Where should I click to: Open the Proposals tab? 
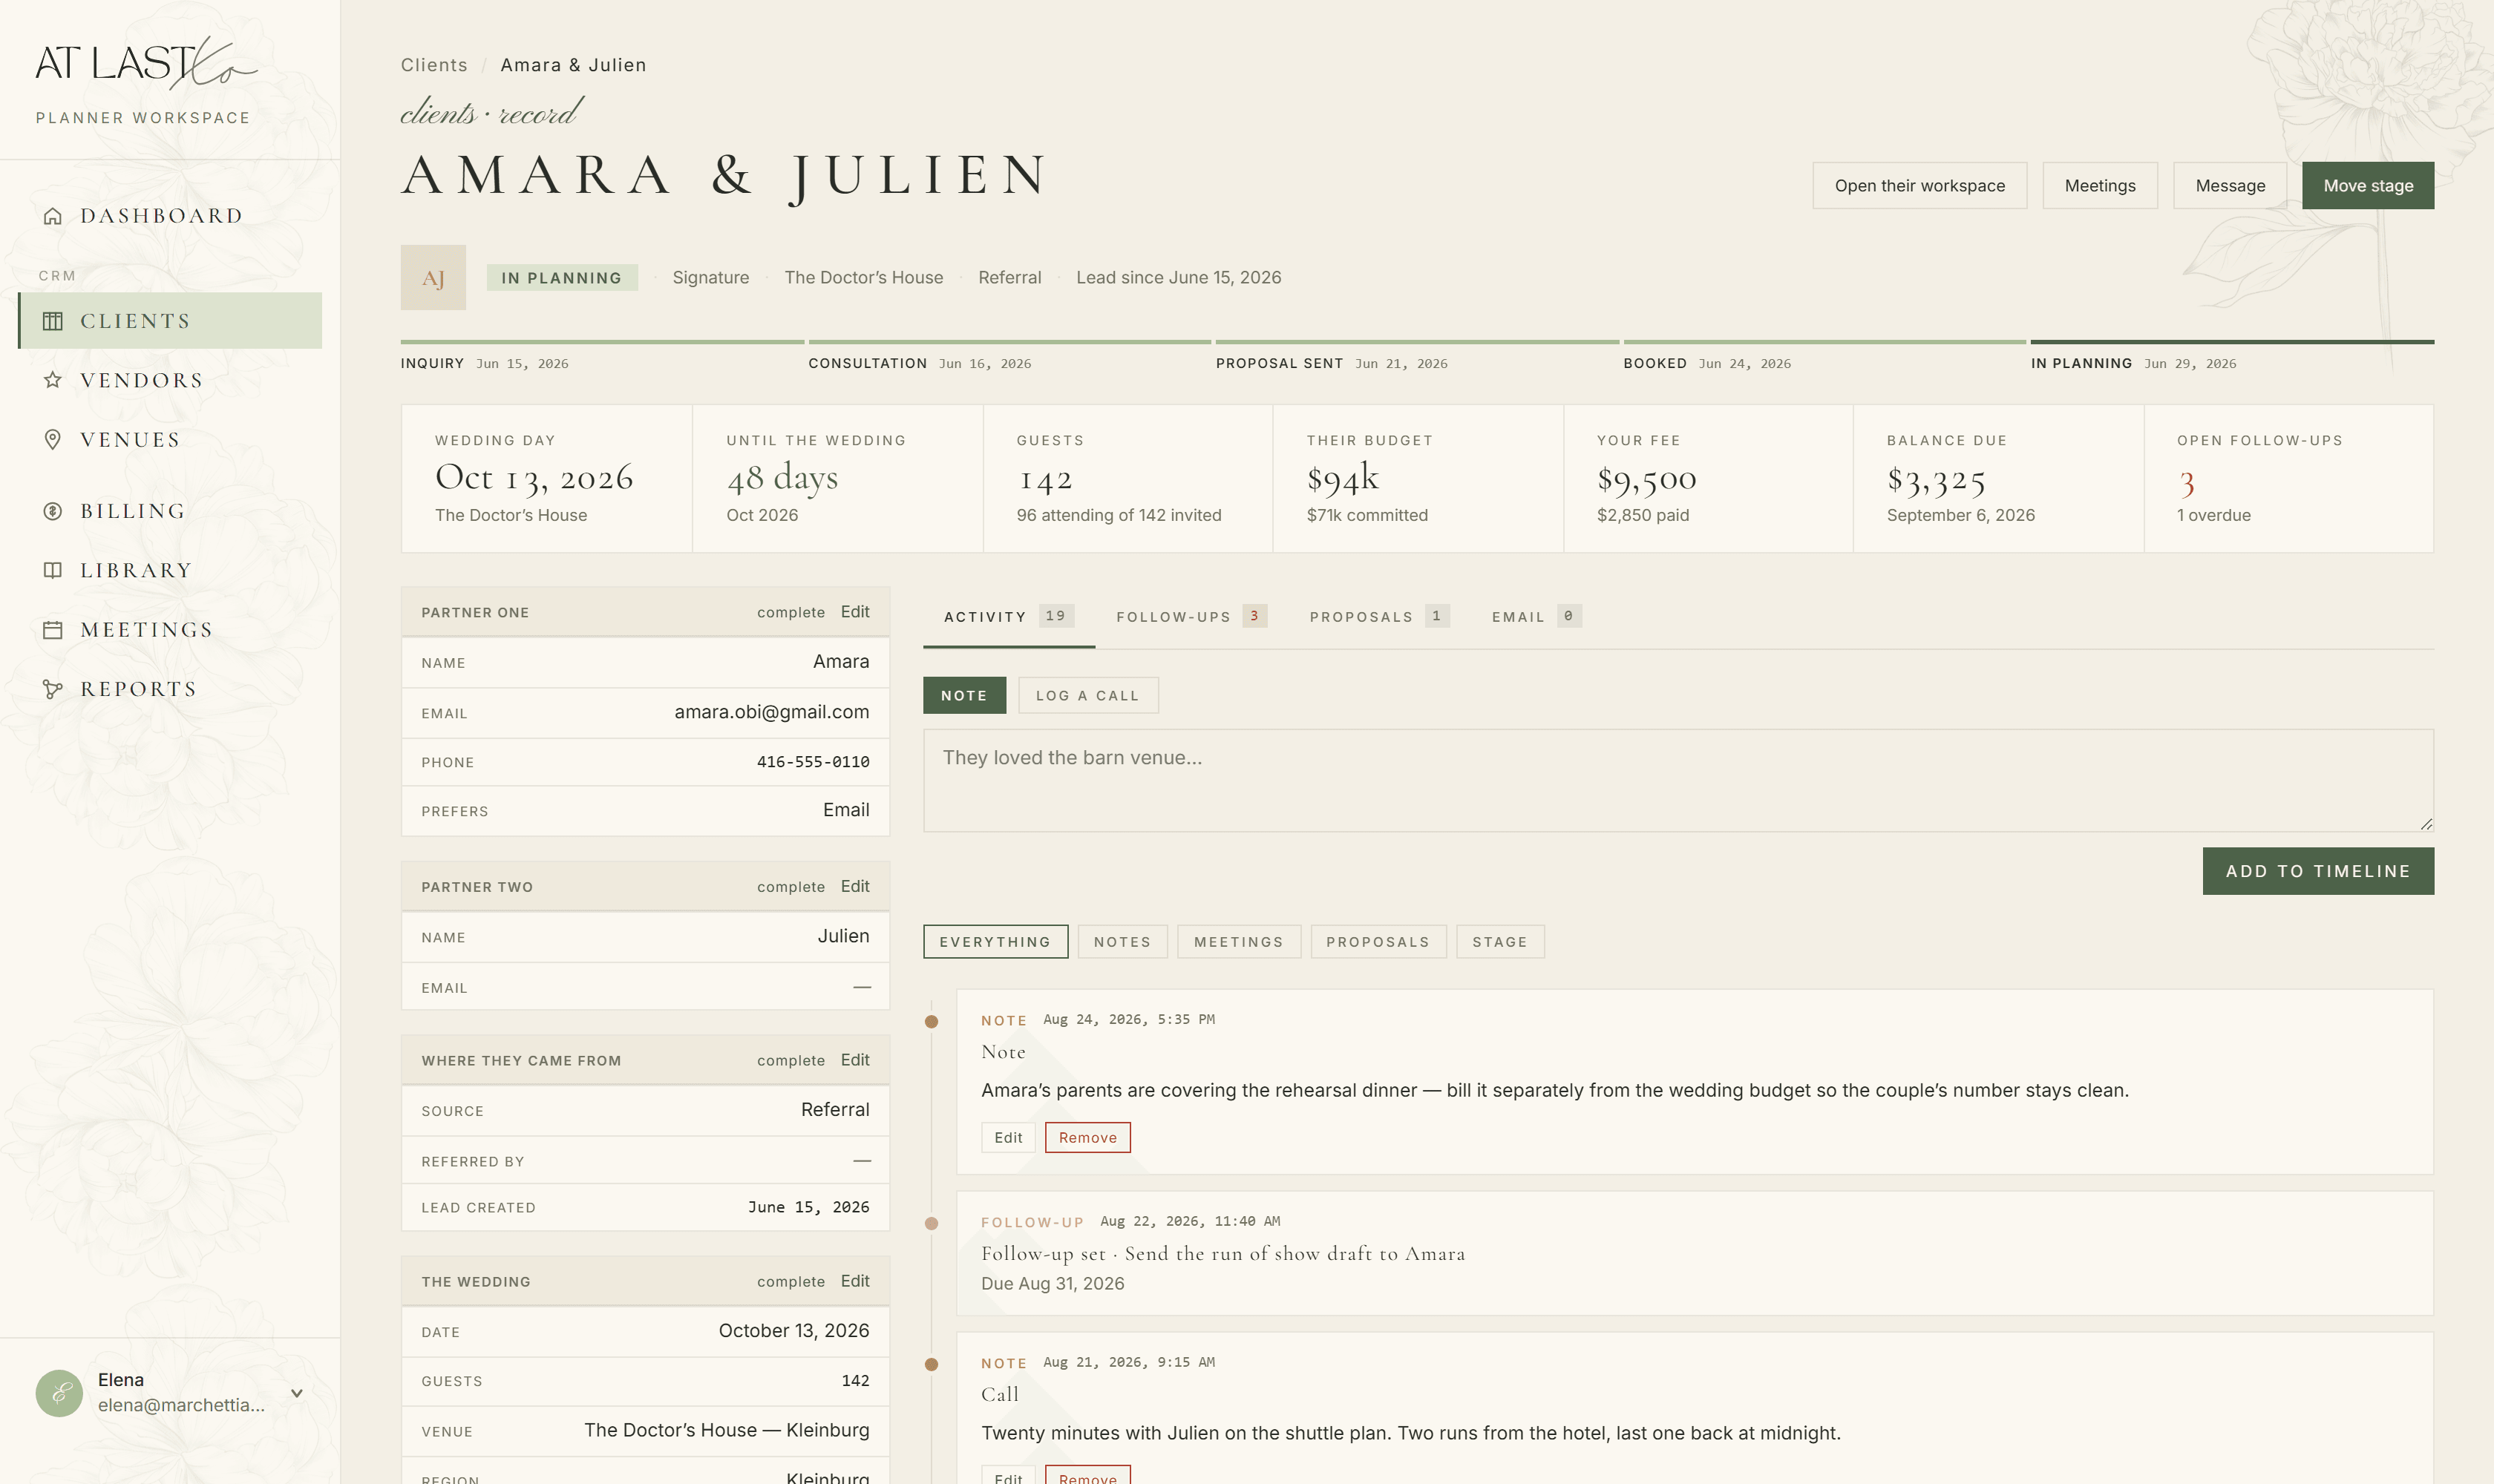pos(1378,616)
